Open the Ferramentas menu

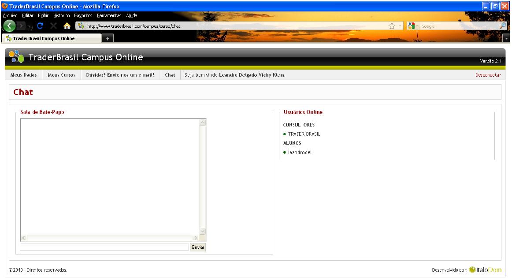click(x=109, y=15)
